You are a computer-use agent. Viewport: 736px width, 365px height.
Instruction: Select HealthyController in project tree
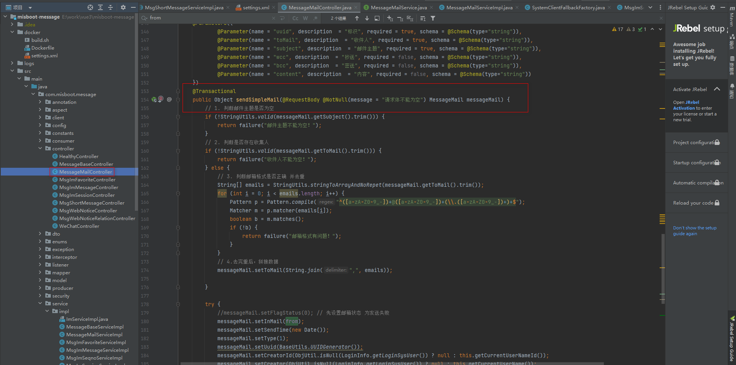(x=79, y=156)
